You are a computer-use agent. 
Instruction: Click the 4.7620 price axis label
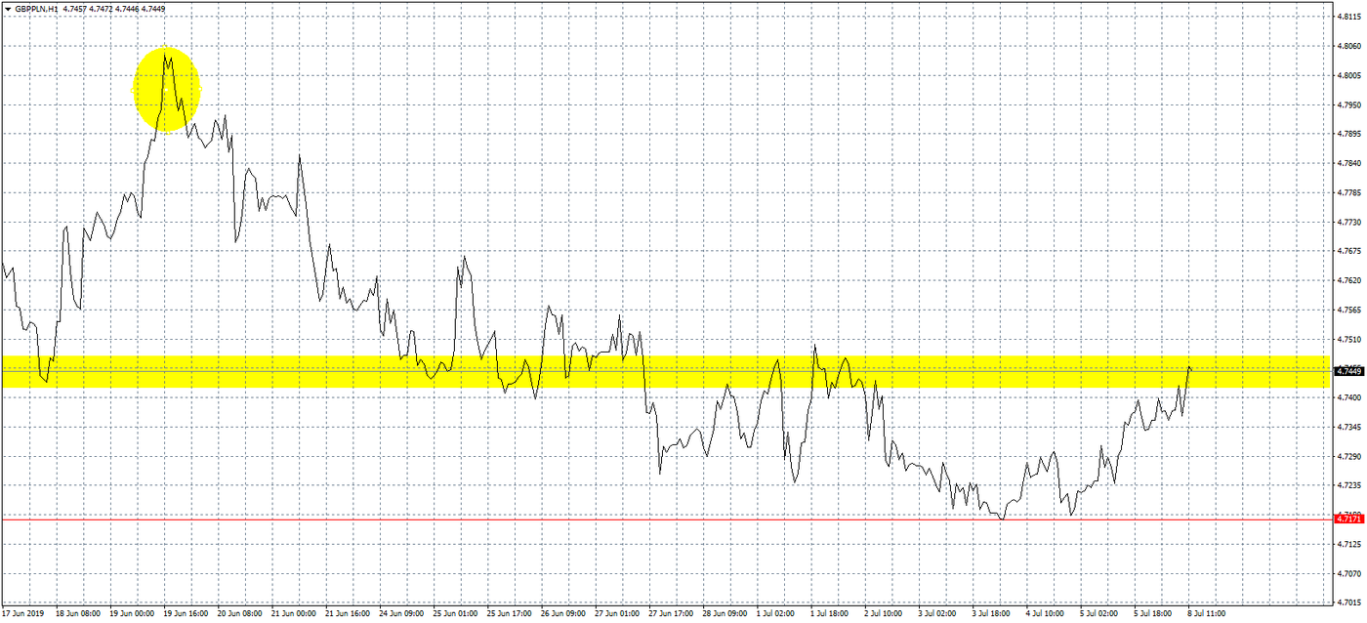tap(1351, 280)
